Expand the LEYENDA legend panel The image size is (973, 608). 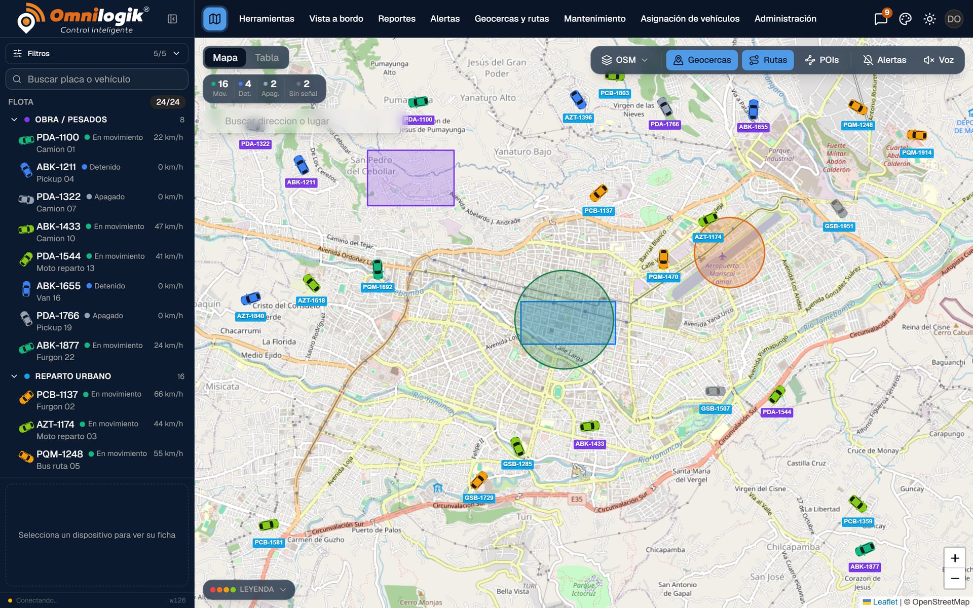[248, 589]
